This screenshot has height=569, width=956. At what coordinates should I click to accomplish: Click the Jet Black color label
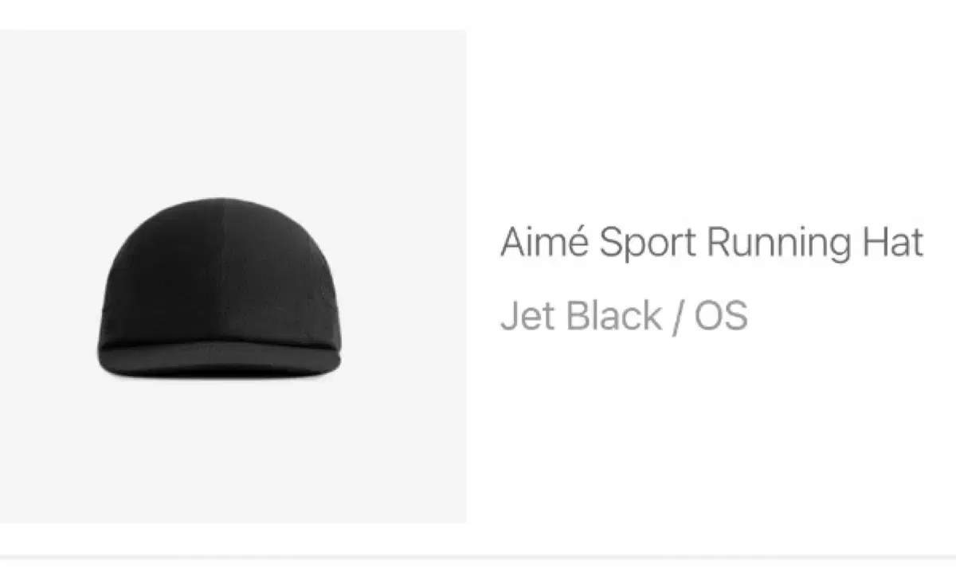click(x=581, y=316)
